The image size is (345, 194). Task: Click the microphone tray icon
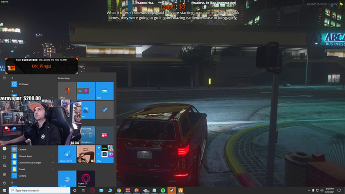313,190
